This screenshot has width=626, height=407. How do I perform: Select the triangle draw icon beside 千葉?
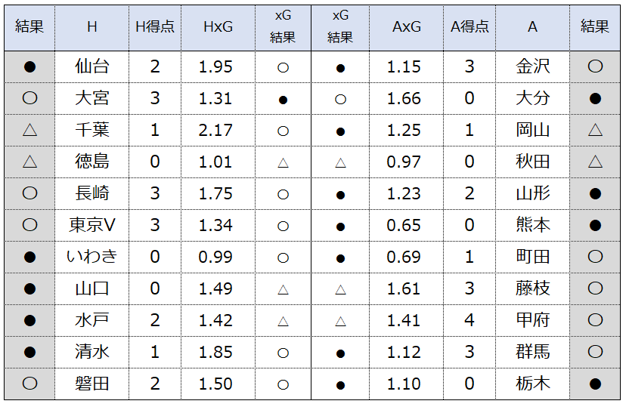(30, 130)
